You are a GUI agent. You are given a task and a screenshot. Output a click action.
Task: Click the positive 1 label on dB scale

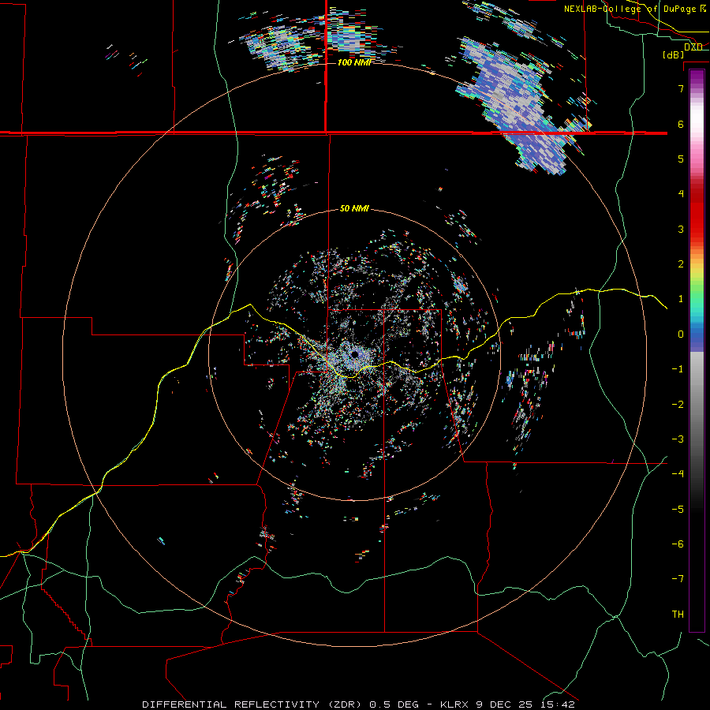tap(681, 299)
